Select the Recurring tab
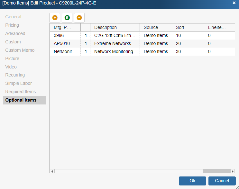This screenshot has height=189, width=239. (x=15, y=75)
